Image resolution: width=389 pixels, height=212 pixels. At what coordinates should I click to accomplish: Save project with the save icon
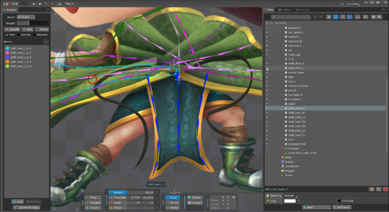[x=40, y=4]
